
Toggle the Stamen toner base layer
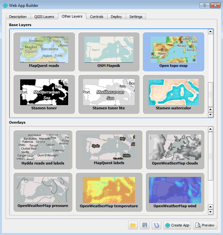44,94
